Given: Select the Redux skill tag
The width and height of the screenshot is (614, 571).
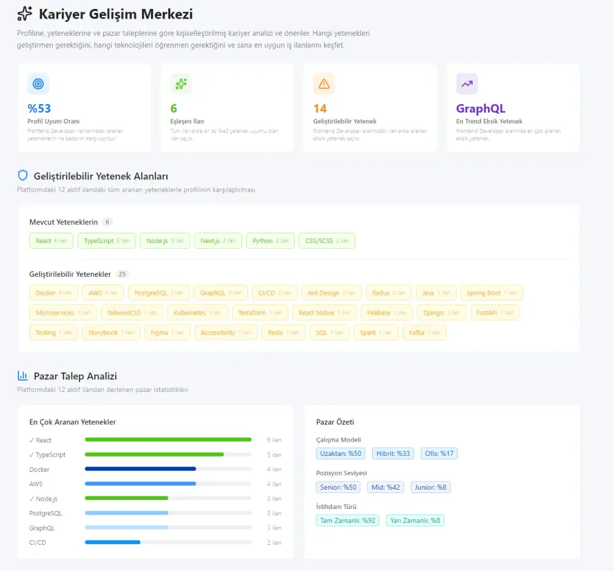Looking at the screenshot, I should 389,293.
